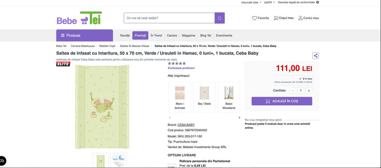381x168 pixels.
Task: Open CEBA BABY brand link
Action: click(186, 125)
